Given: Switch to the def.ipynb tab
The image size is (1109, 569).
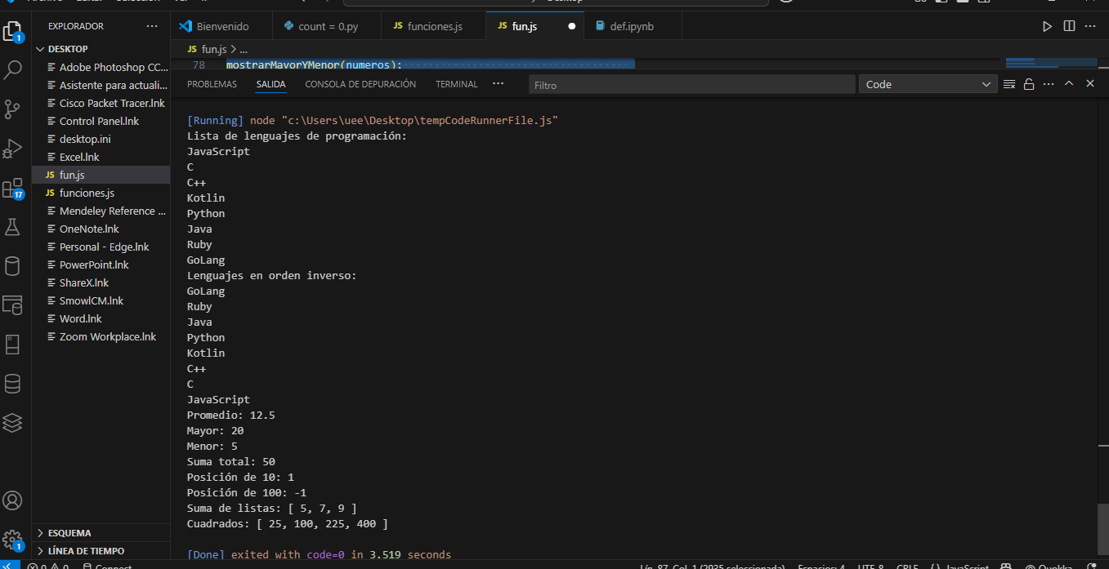Looking at the screenshot, I should [x=632, y=26].
